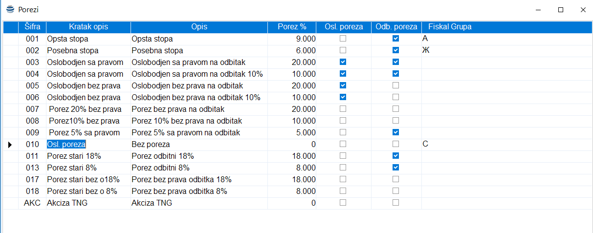Screen dimensions: 593x233
Task: Maximize the Porezi window
Action: 561,9
